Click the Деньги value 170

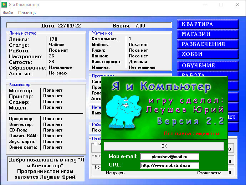[53, 39]
